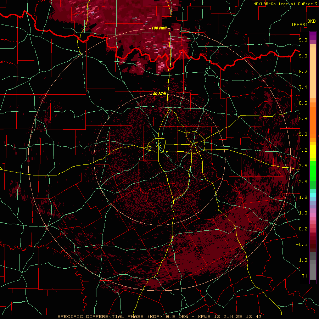
Task: Click the orange segment of the color bar
Action: pos(313,122)
